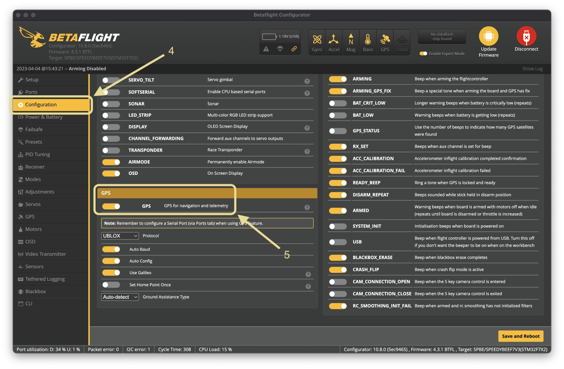Turn off GPS navigation and telemetry switch

click(x=111, y=206)
